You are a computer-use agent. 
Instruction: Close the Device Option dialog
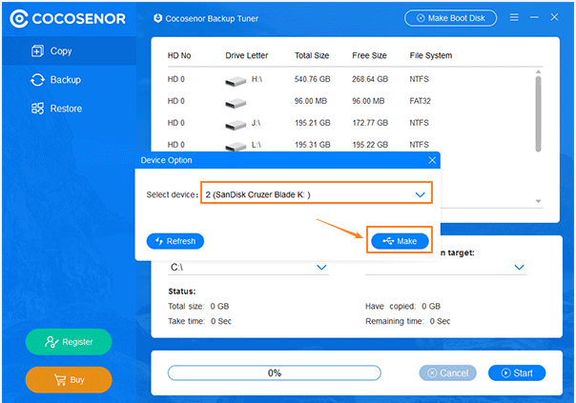[432, 160]
